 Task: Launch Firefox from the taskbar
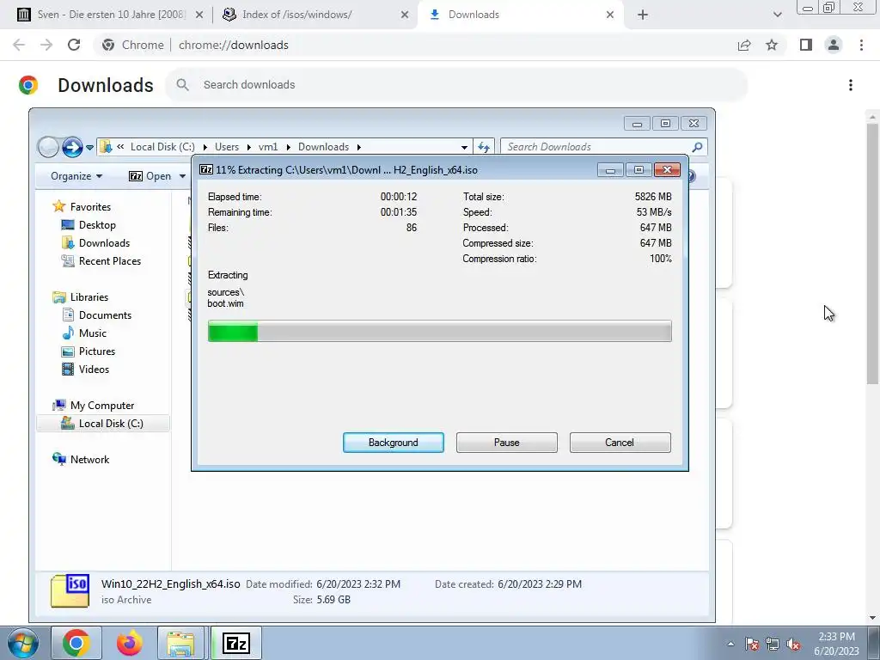click(129, 643)
